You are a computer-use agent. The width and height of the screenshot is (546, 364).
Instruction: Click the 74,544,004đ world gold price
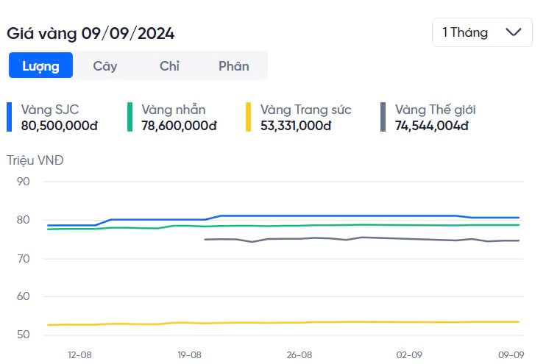pos(431,125)
